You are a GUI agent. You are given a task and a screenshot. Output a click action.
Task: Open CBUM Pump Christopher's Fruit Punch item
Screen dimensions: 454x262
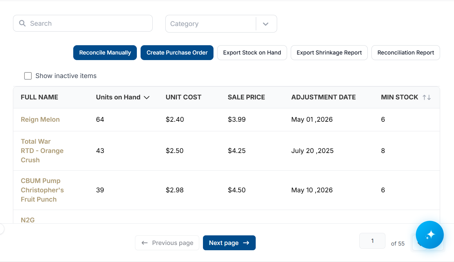[42, 190]
